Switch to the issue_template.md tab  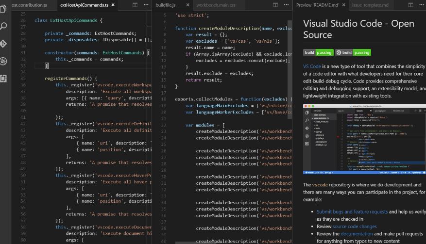(x=370, y=5)
